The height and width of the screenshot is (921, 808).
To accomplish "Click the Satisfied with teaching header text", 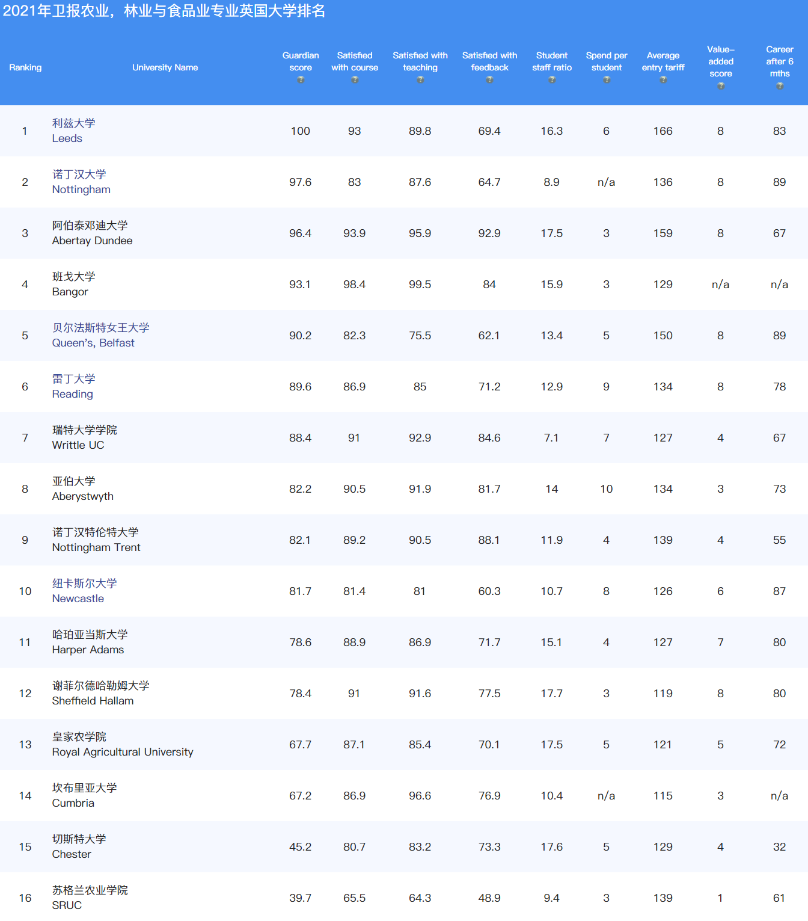I will click(420, 61).
